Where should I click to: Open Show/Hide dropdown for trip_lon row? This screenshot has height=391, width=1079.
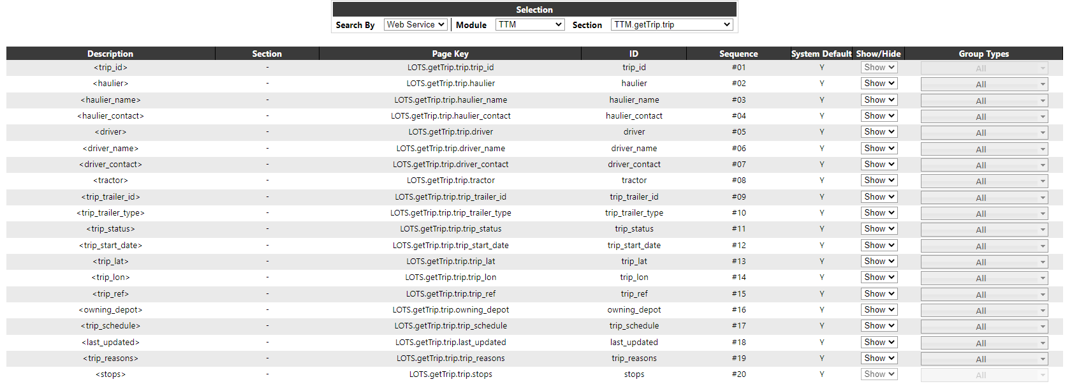click(x=879, y=277)
